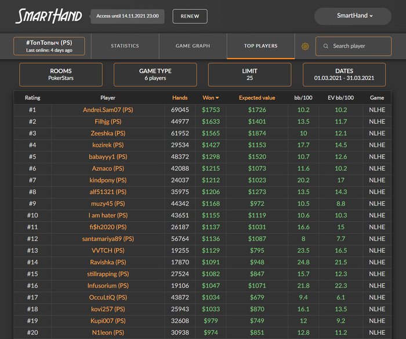Open the Dates range picker
The height and width of the screenshot is (339, 406).
pos(344,75)
